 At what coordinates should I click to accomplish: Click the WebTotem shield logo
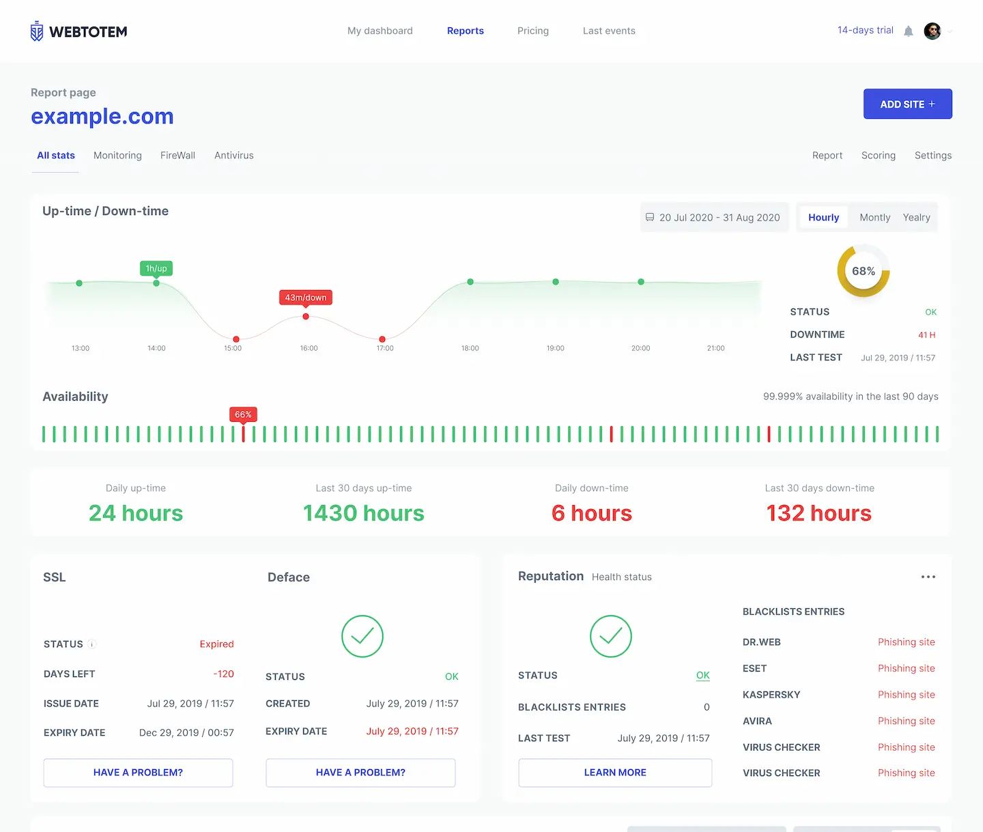click(x=37, y=31)
